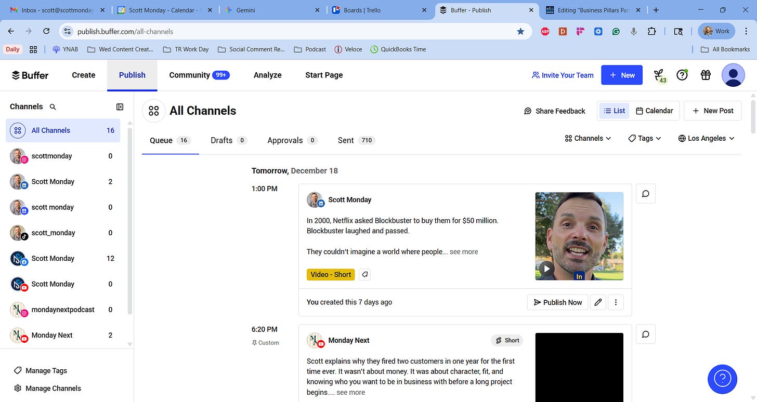This screenshot has height=402, width=757.
Task: Select the Queue tab
Action: click(x=170, y=141)
